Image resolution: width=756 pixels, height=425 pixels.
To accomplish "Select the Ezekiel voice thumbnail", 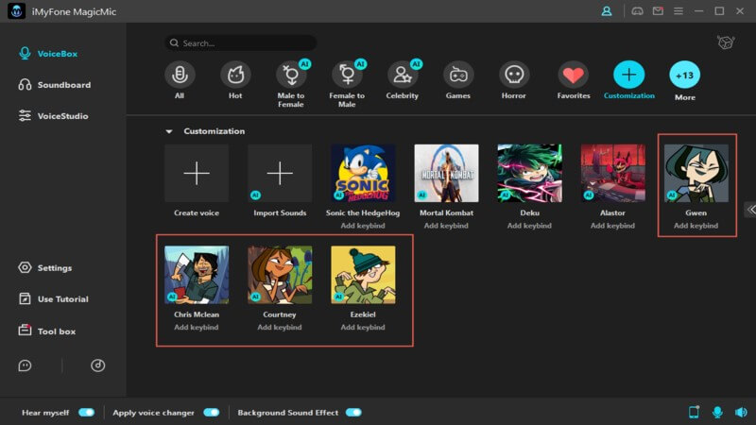I will coord(363,275).
